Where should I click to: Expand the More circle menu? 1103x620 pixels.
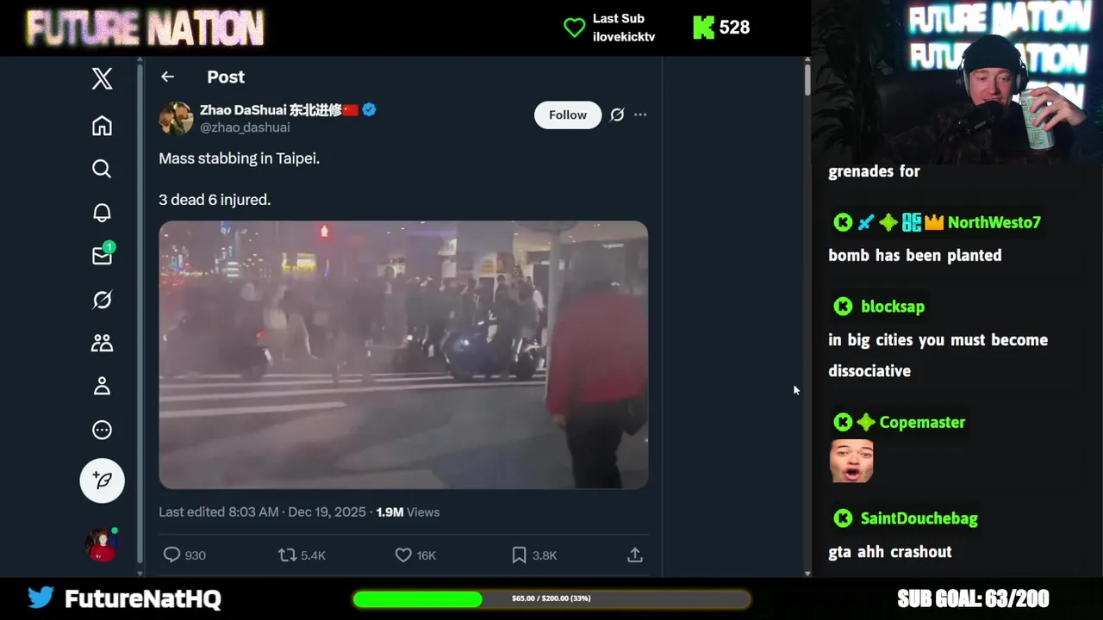click(102, 430)
